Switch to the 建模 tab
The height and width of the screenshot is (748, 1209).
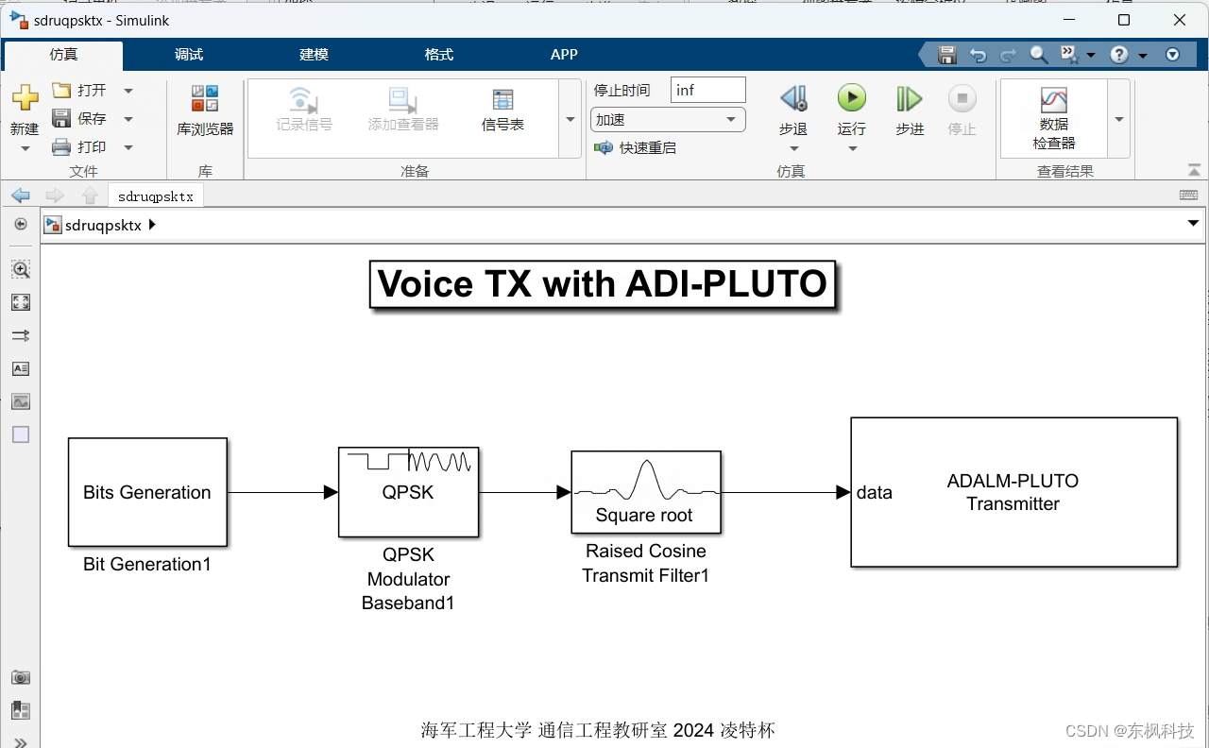[314, 55]
